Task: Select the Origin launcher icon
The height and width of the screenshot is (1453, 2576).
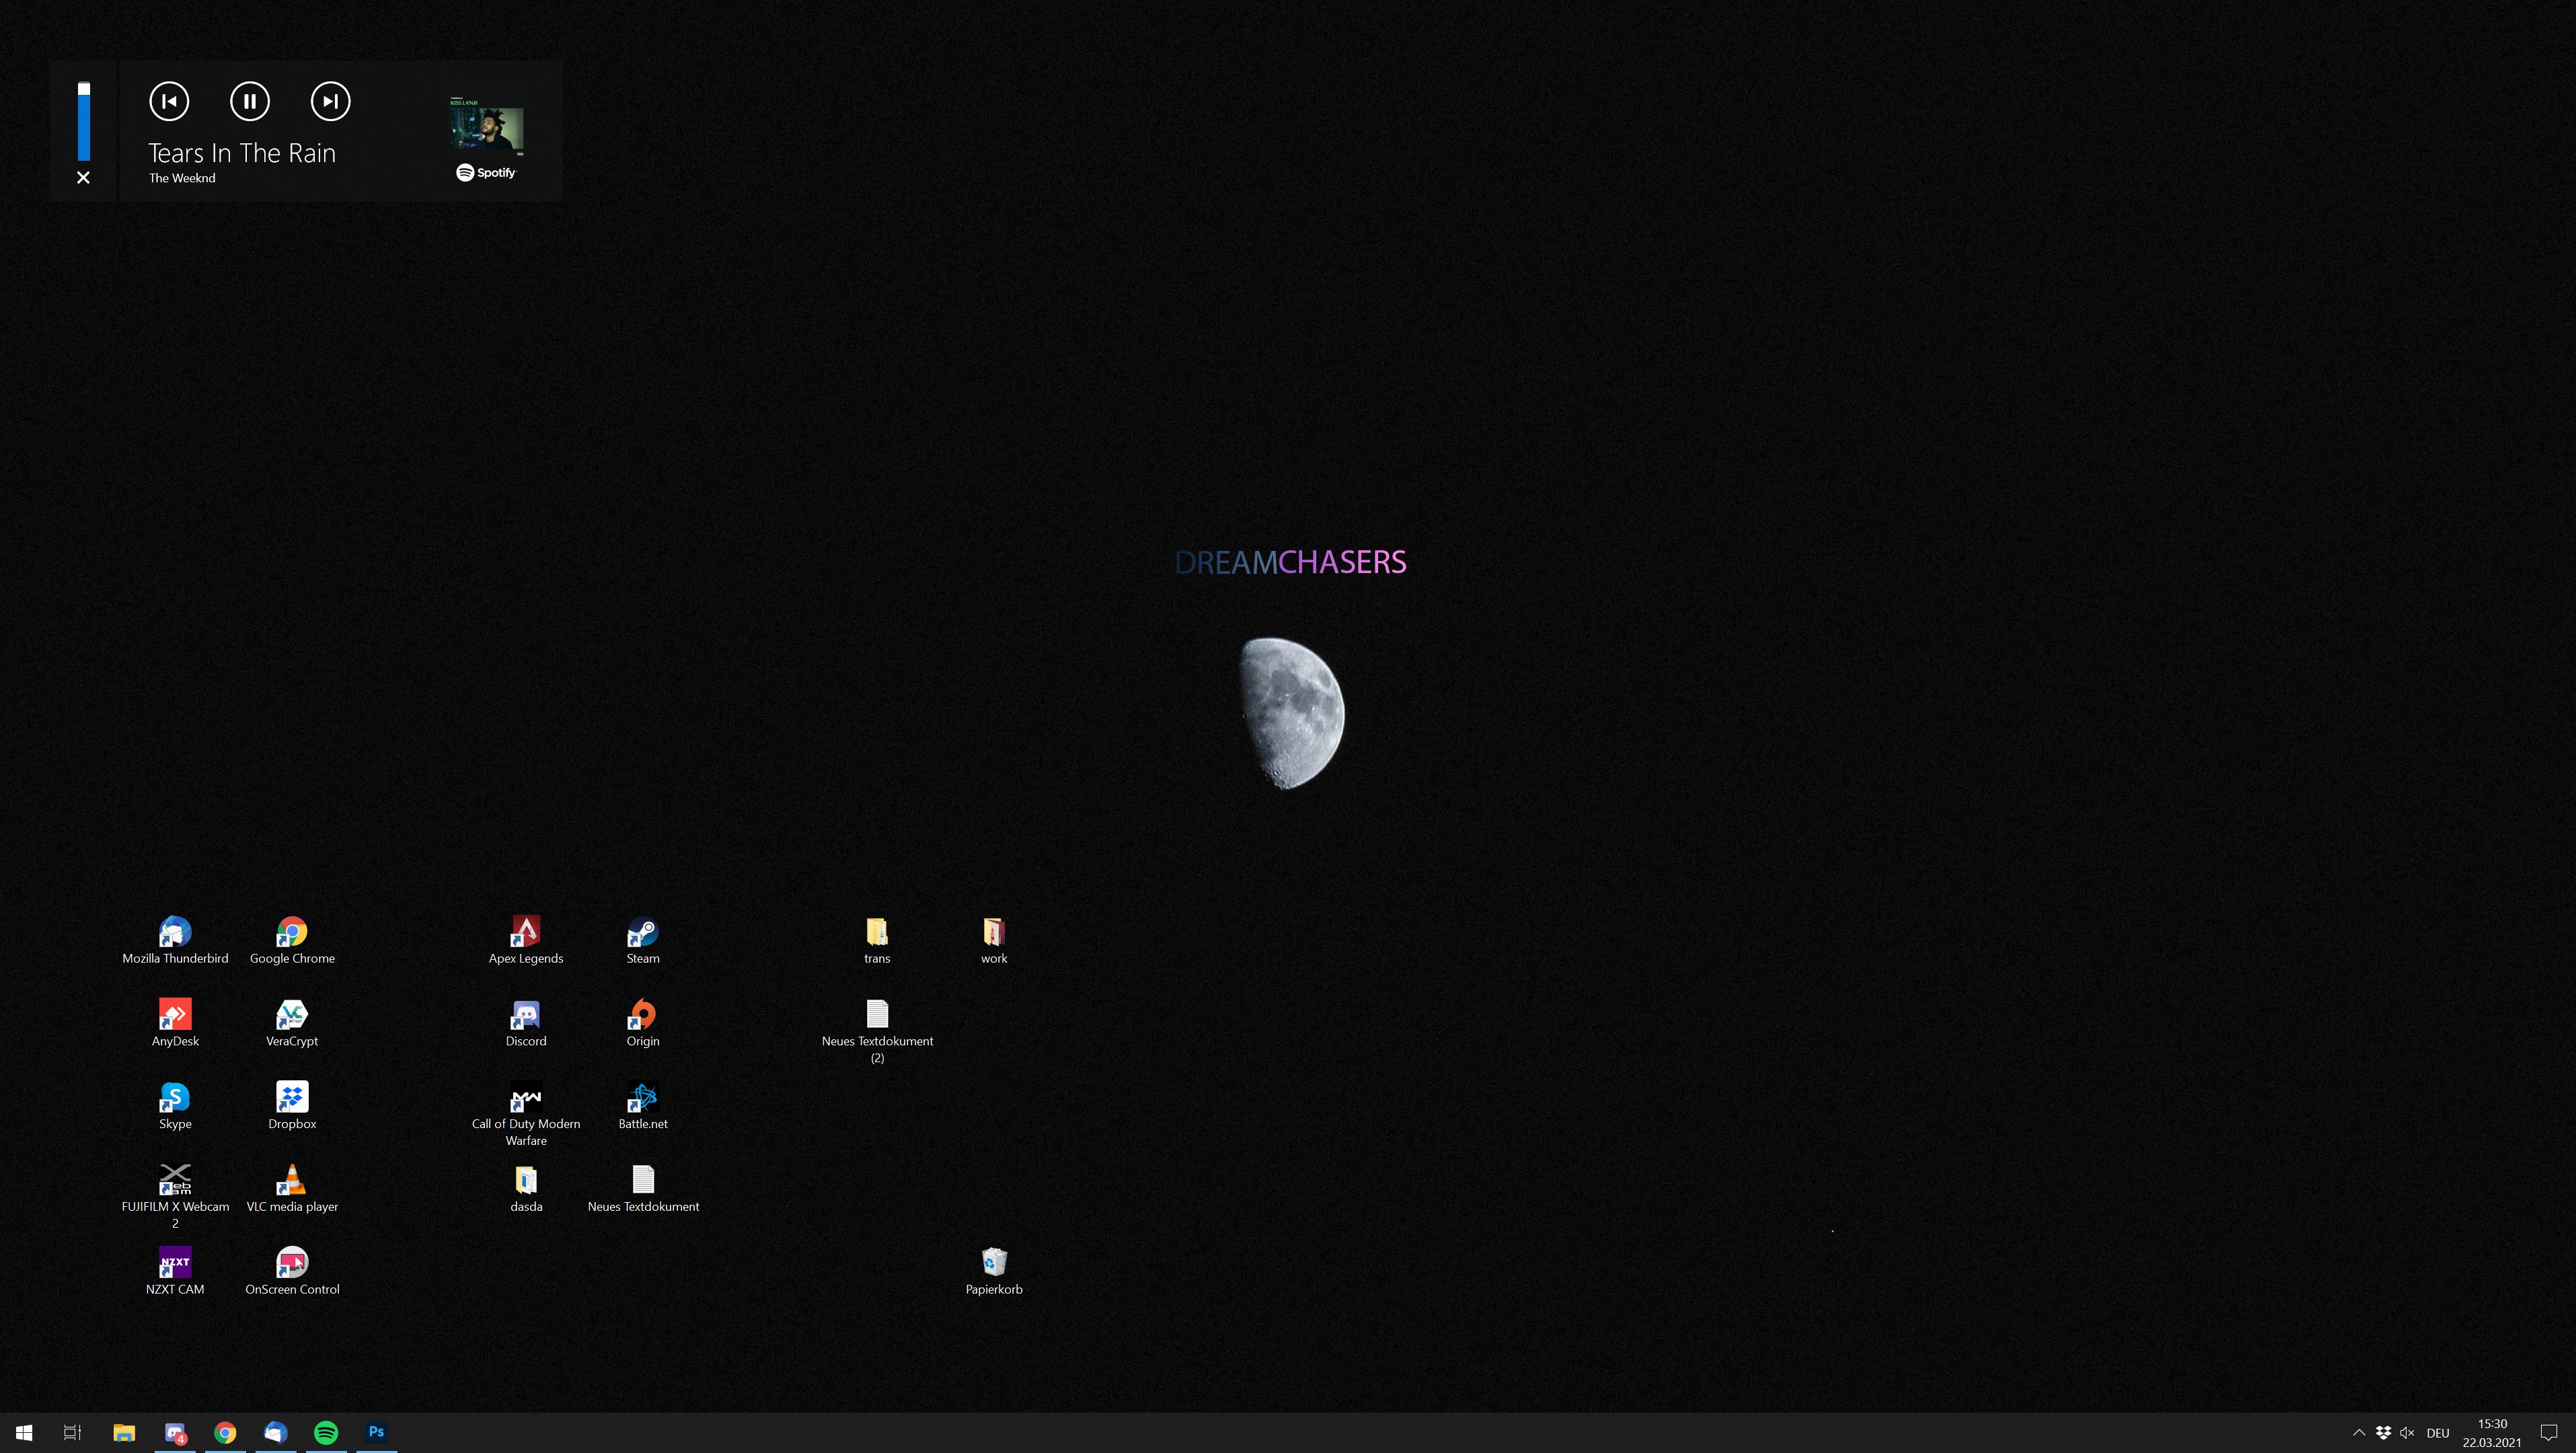Action: (x=642, y=1015)
